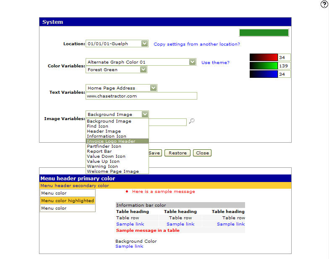329x259 pixels.
Task: Click the green color preview swatch
Action: [264, 33]
